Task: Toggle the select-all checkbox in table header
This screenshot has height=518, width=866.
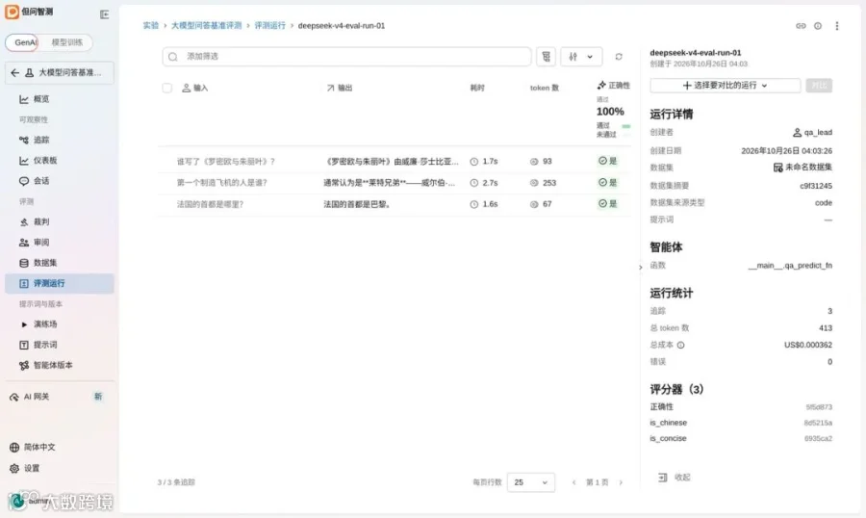Action: pos(166,88)
